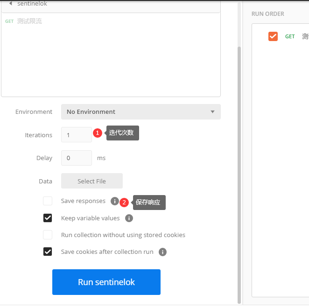Click the Iterations input field
309x308 pixels.
(x=77, y=135)
